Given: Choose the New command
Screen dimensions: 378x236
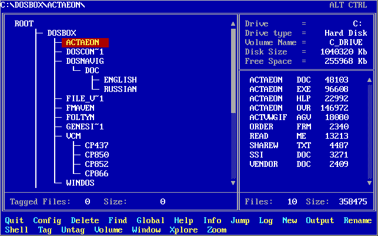Looking at the screenshot, I should coord(290,220).
